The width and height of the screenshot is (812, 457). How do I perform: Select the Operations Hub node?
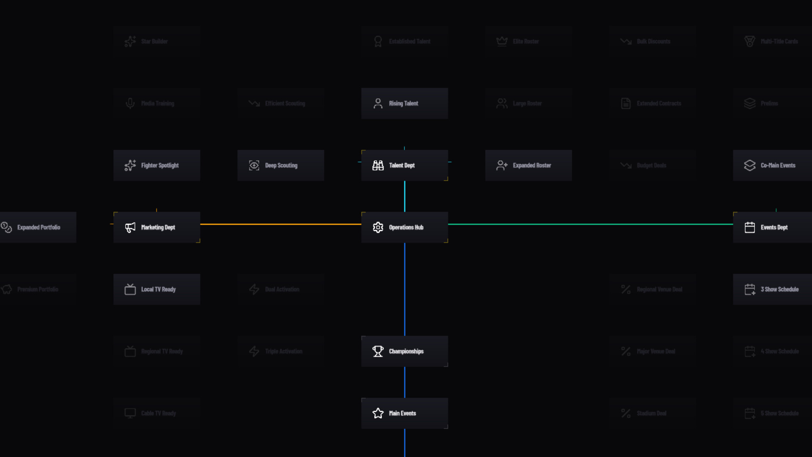pyautogui.click(x=404, y=227)
